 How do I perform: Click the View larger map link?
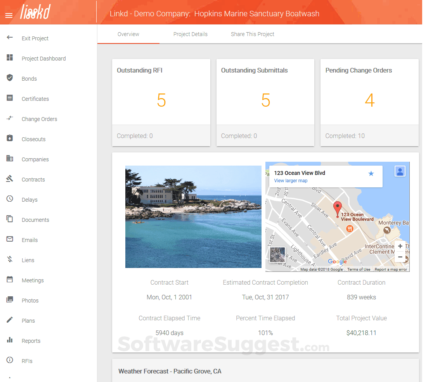290,181
